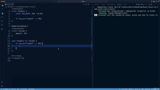Click the Run file play icon in editor toolbar
160x90 pixels.
84,4
